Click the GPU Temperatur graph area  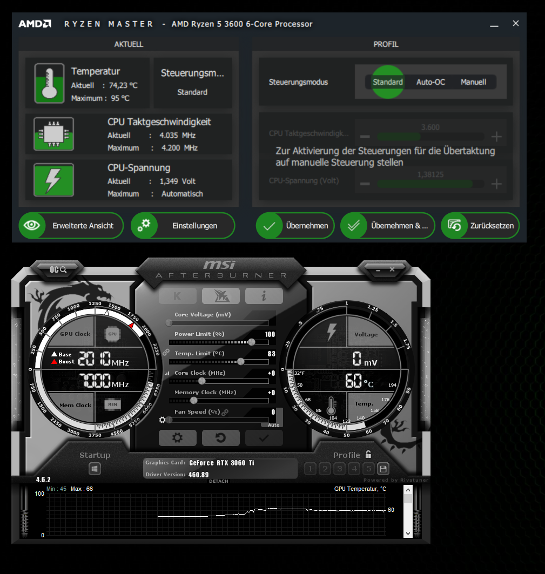pyautogui.click(x=216, y=514)
